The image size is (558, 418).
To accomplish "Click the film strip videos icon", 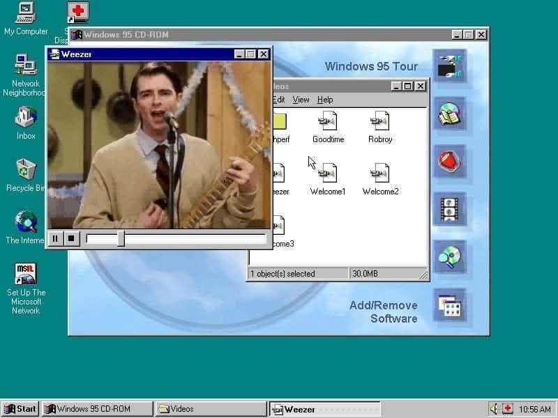I will (x=449, y=208).
